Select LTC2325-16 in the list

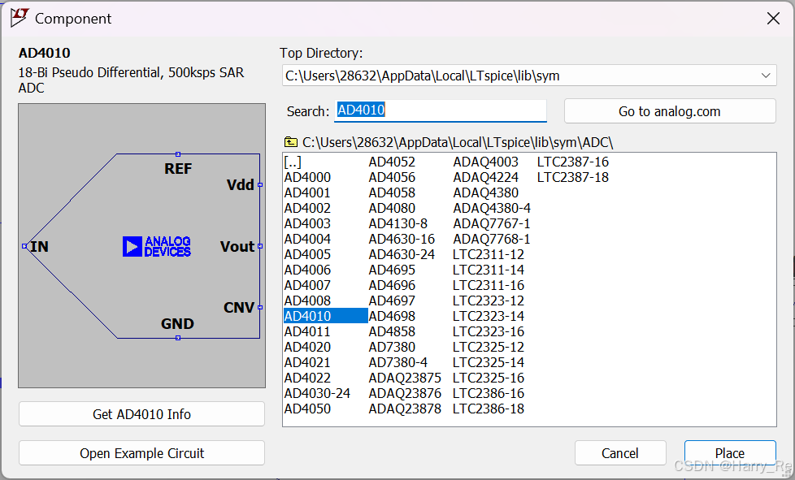tap(489, 378)
